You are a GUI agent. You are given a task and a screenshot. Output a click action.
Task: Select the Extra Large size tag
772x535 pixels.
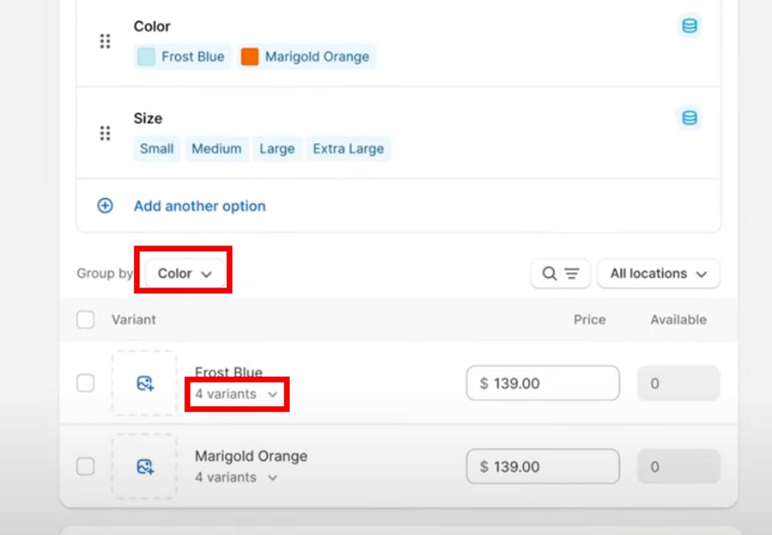pos(348,149)
